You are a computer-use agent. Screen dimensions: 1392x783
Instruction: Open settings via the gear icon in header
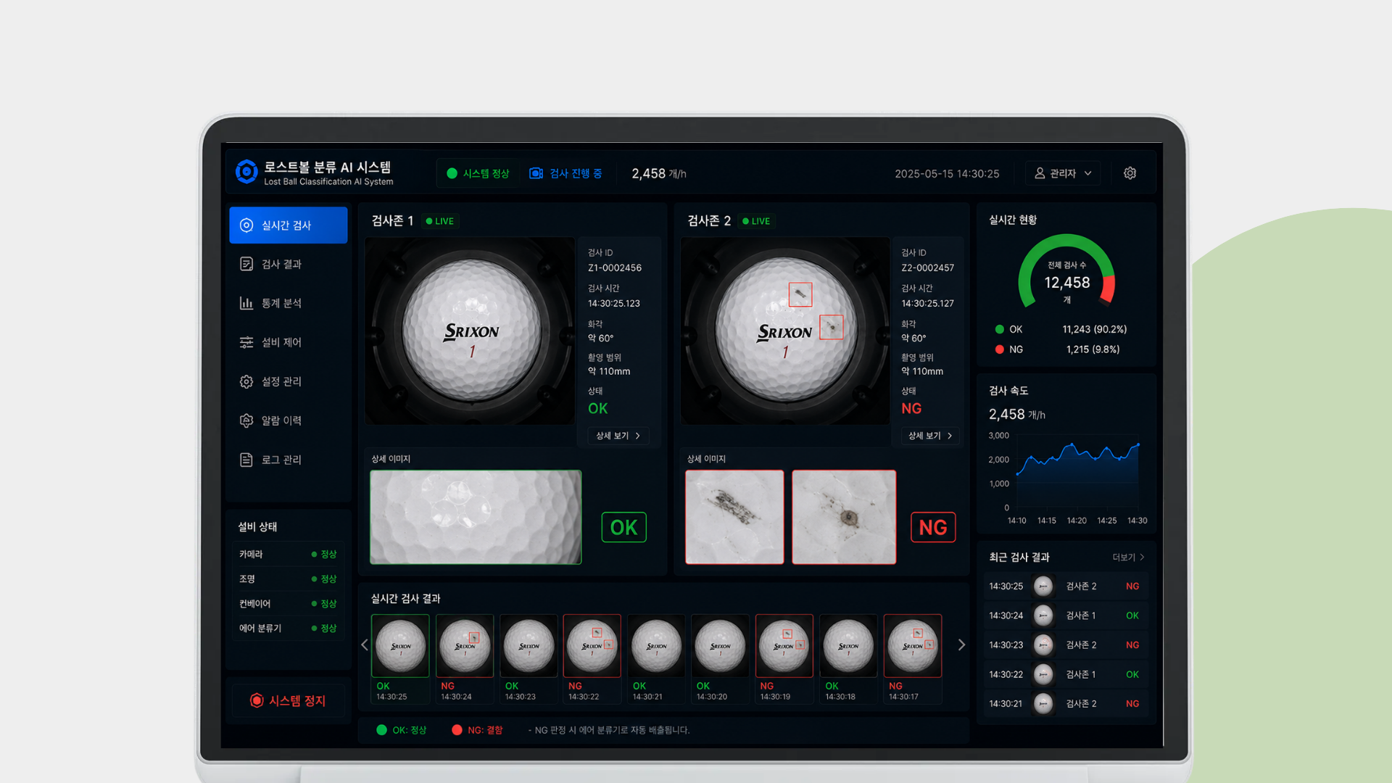click(x=1130, y=173)
